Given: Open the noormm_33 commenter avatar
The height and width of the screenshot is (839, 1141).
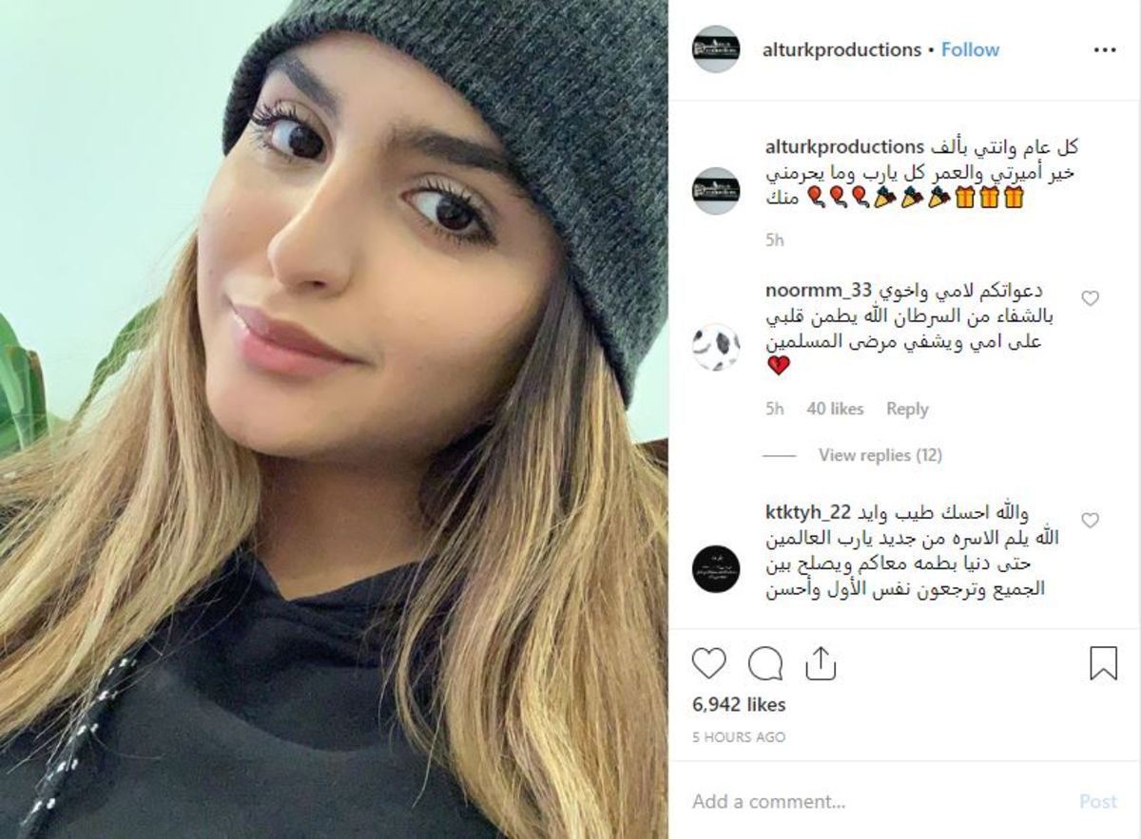Looking at the screenshot, I should coord(716,348).
